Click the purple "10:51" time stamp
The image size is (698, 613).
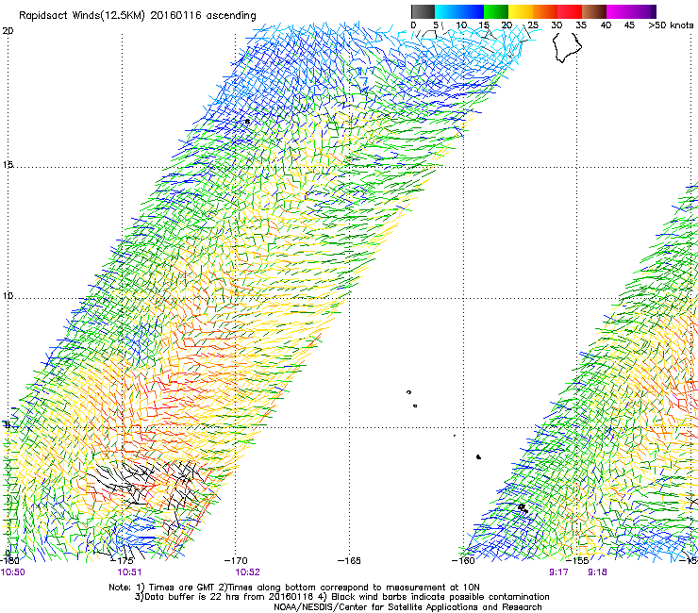click(129, 572)
